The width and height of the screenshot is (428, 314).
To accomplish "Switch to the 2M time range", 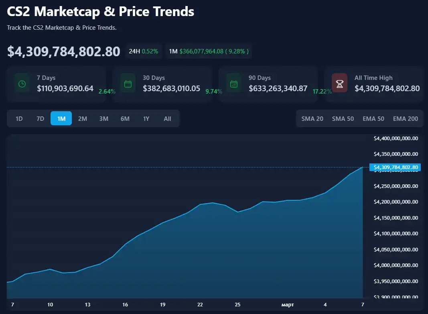I will pos(83,118).
